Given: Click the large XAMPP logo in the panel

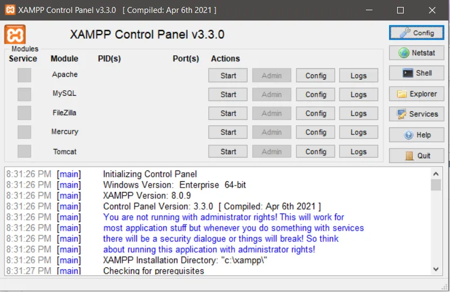Looking at the screenshot, I should click(x=15, y=34).
